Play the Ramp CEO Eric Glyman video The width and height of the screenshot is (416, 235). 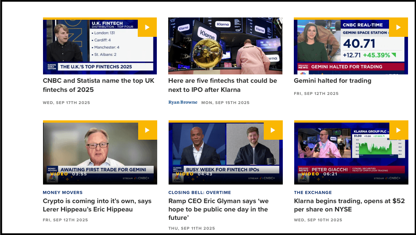click(x=273, y=130)
